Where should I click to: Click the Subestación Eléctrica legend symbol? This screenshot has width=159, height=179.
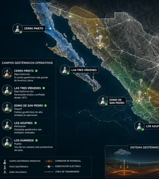point(49,167)
